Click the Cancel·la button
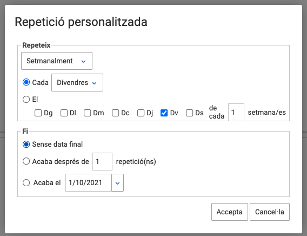The image size is (307, 236). 270,212
